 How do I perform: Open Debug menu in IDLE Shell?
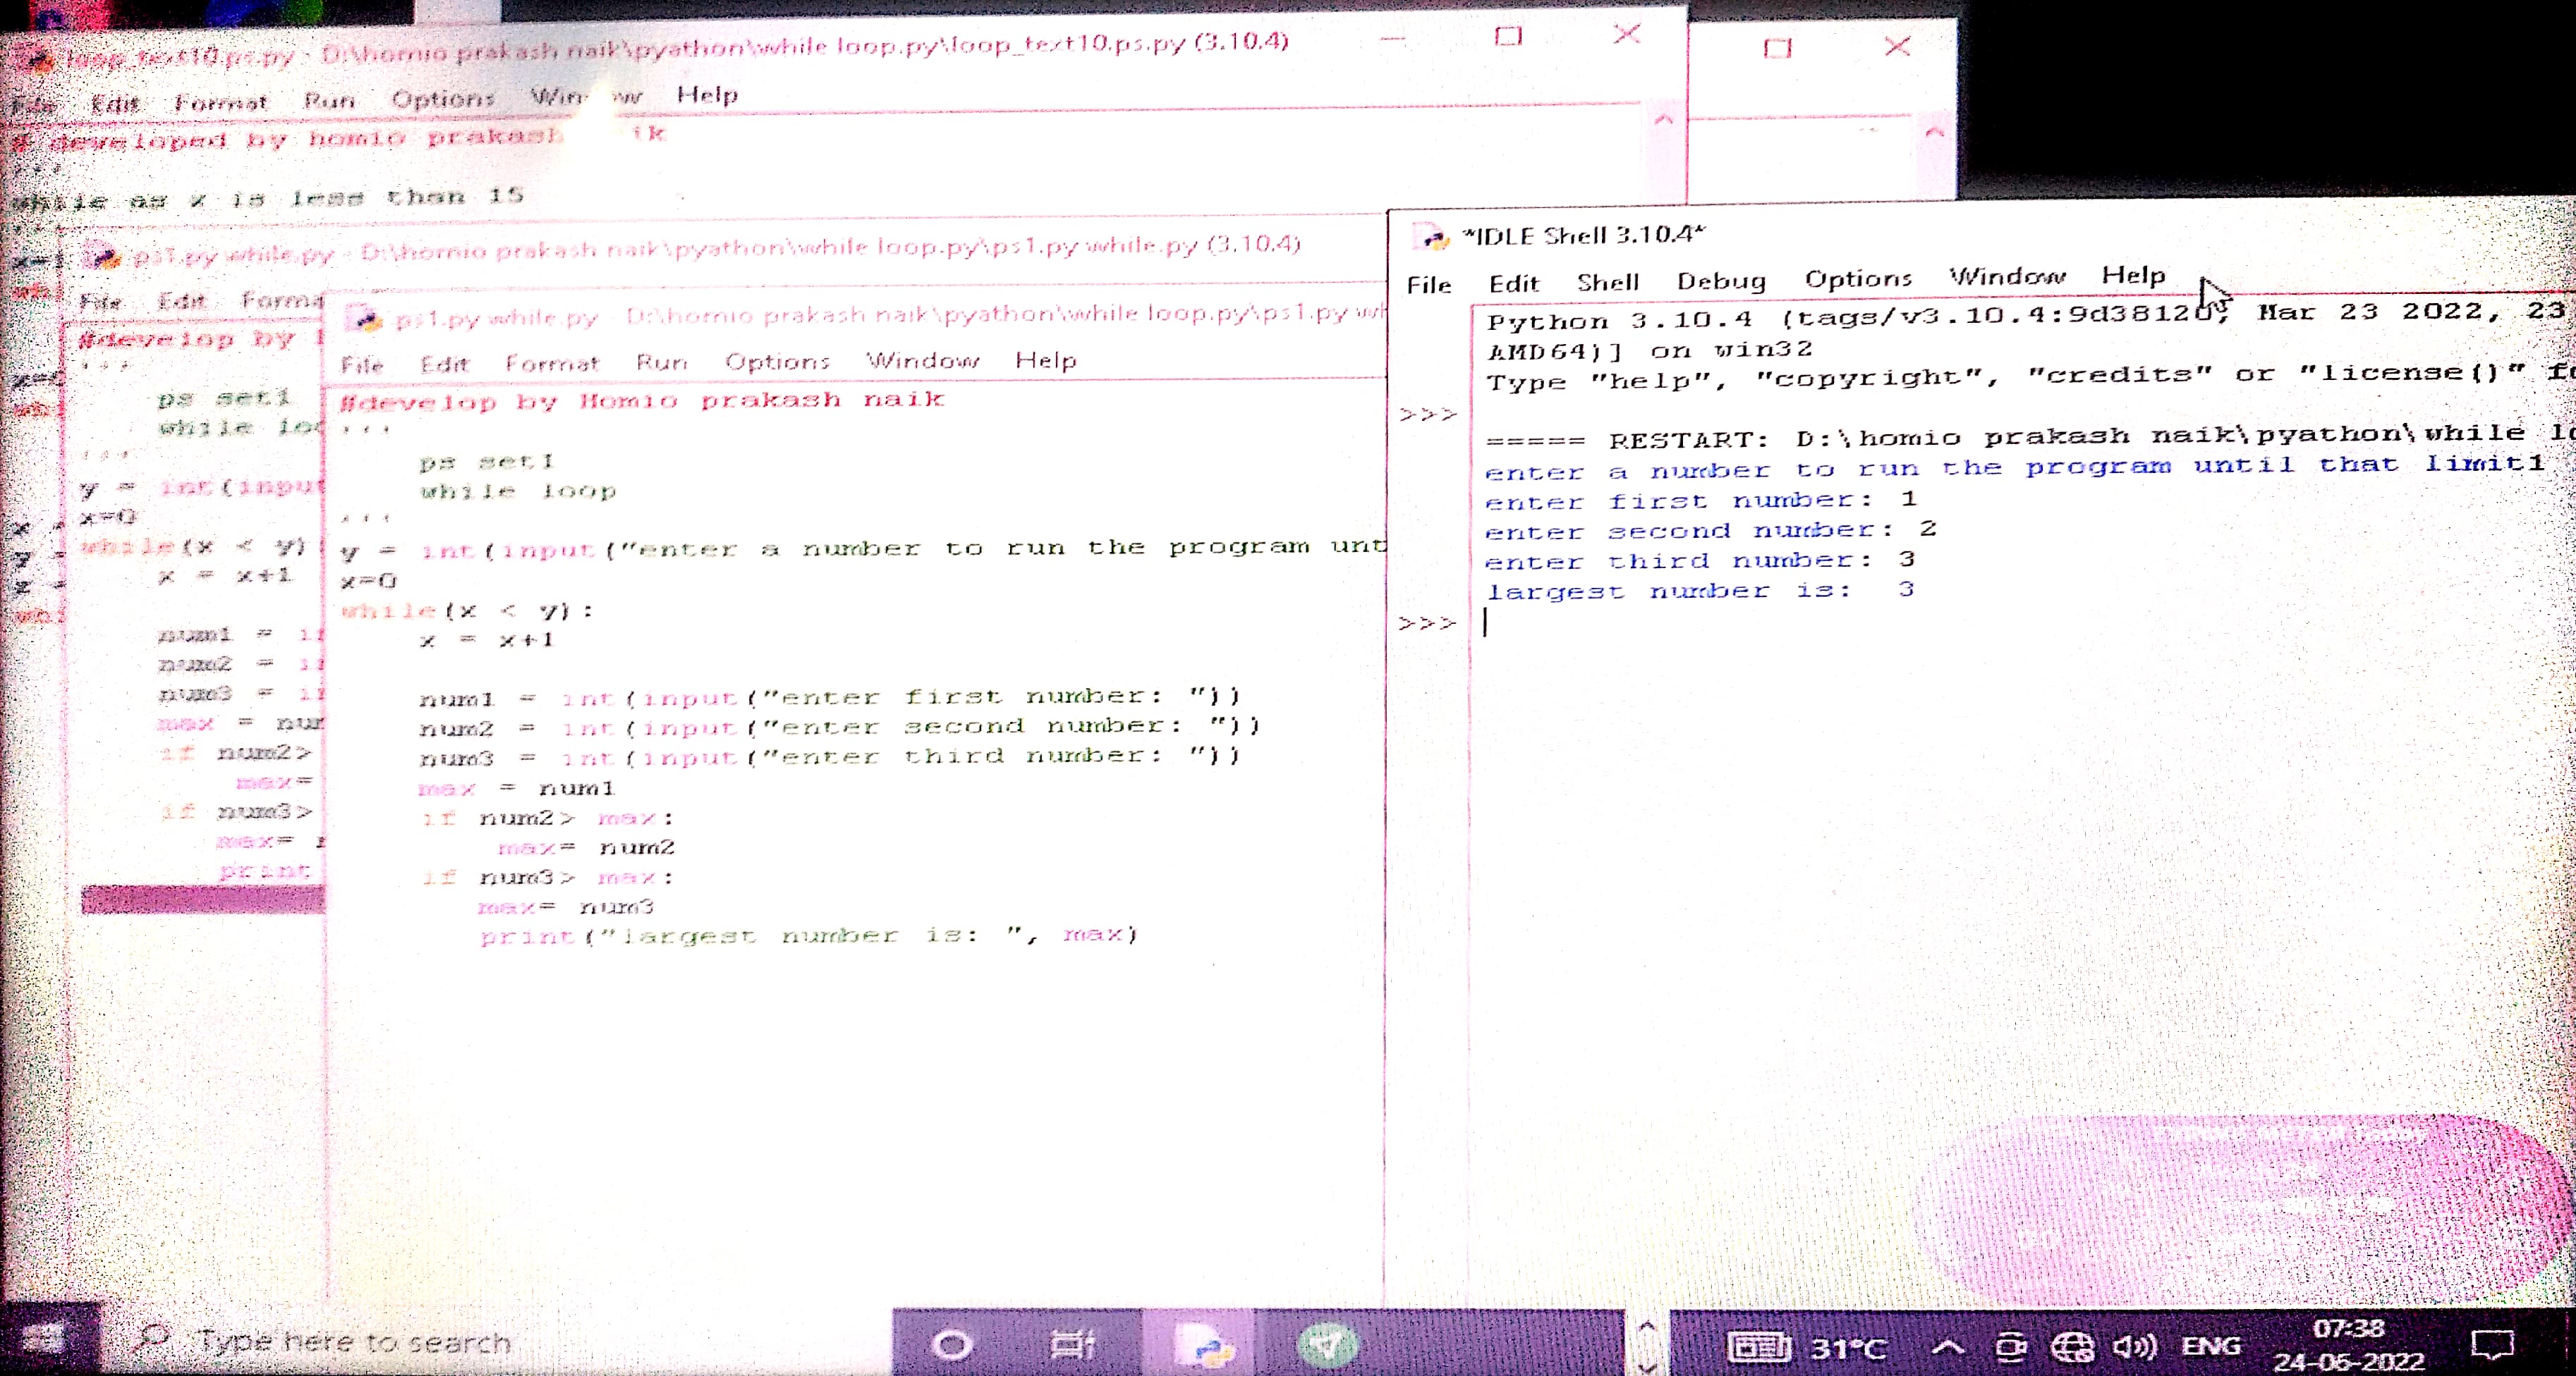tap(1720, 282)
